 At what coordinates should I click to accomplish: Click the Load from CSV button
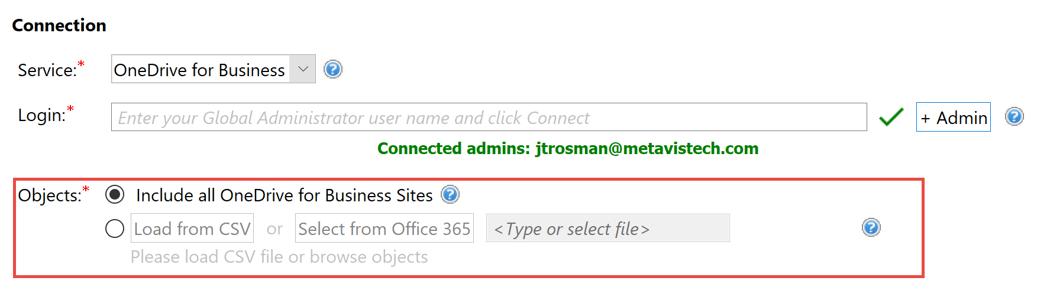click(192, 228)
